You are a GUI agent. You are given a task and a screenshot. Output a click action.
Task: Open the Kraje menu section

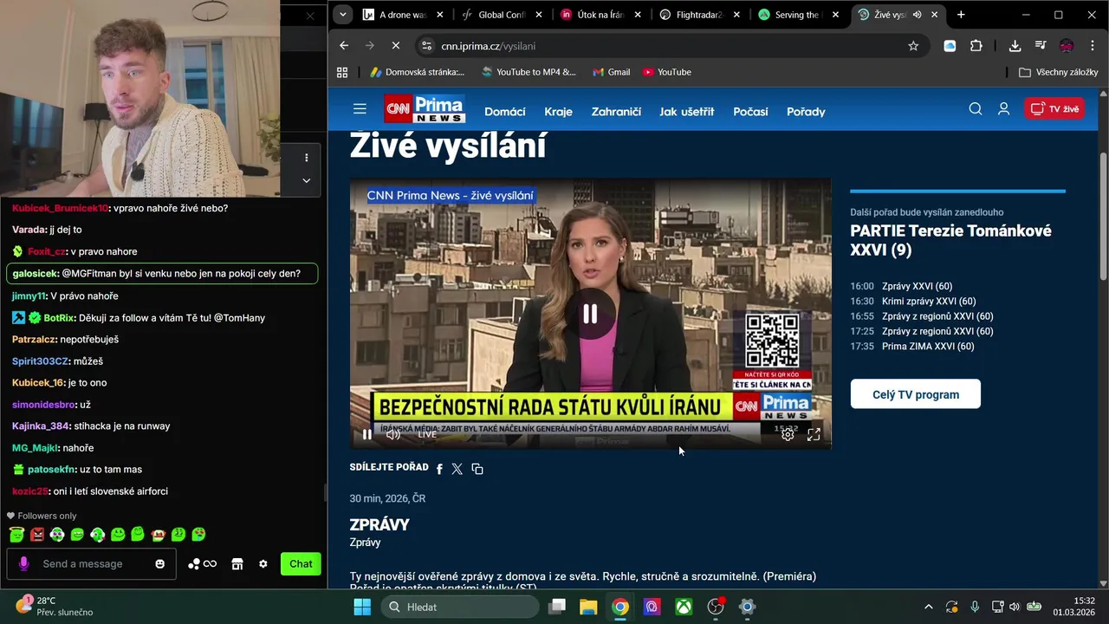click(559, 112)
